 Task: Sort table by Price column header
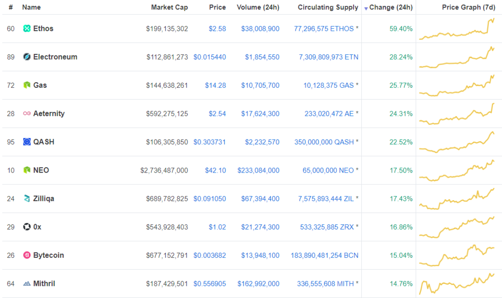[x=218, y=7]
